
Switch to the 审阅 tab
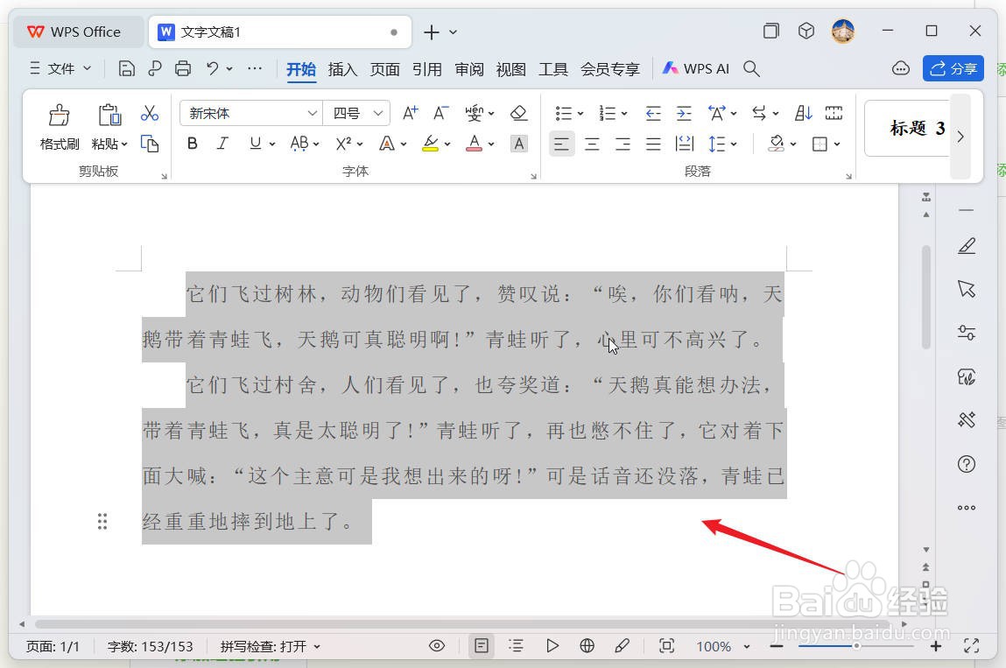[469, 68]
